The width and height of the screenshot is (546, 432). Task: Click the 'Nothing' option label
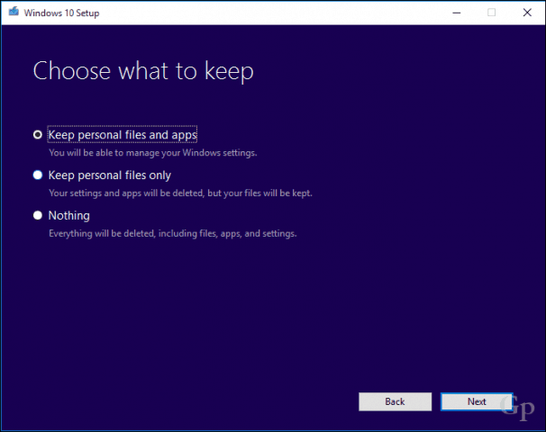pyautogui.click(x=69, y=216)
